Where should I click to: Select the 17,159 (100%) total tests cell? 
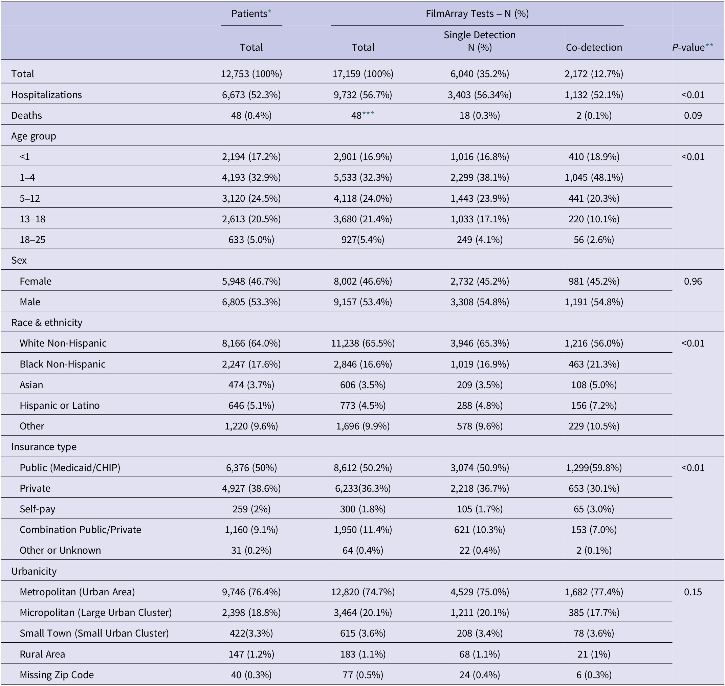363,74
